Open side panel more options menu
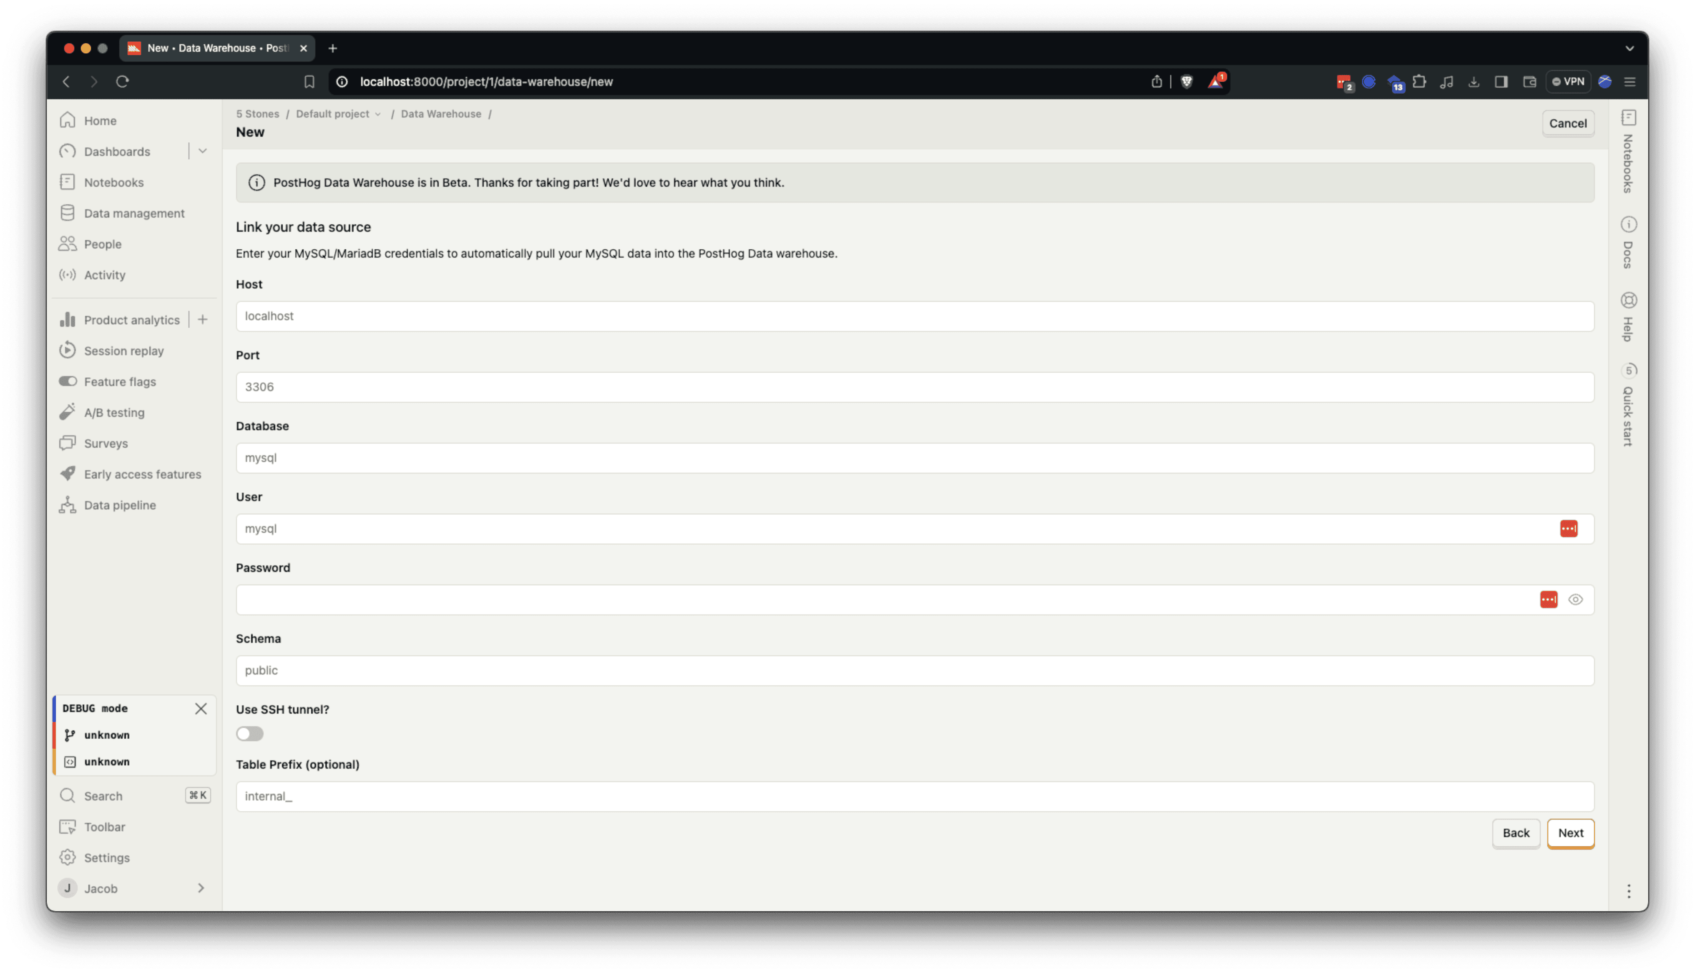Screen dimensions: 1695x973 (1628, 891)
